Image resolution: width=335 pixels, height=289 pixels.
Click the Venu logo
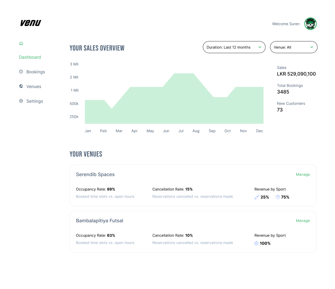(x=31, y=23)
